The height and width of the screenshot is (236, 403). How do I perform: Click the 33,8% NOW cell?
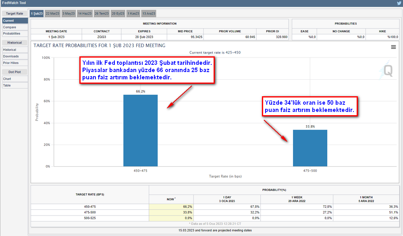click(171, 212)
